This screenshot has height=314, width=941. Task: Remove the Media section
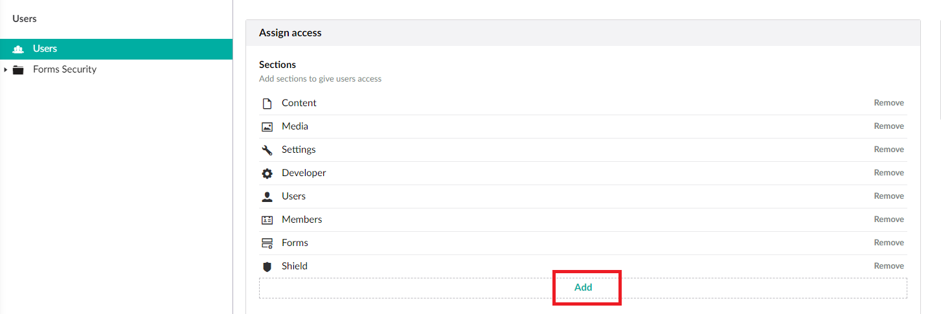coord(889,126)
